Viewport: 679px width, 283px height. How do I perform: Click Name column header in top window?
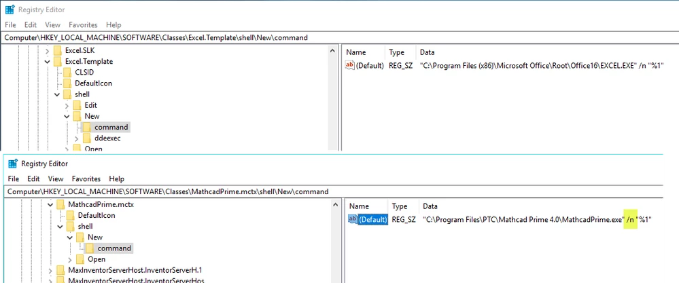tap(356, 52)
